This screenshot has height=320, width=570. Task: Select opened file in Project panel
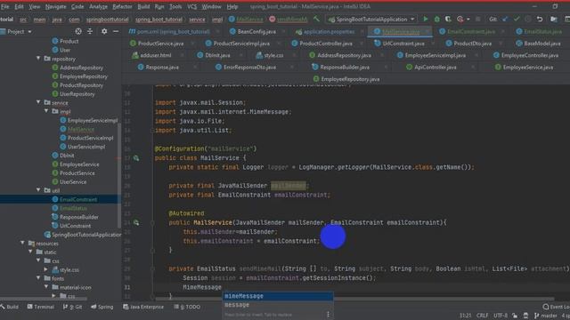click(78, 32)
